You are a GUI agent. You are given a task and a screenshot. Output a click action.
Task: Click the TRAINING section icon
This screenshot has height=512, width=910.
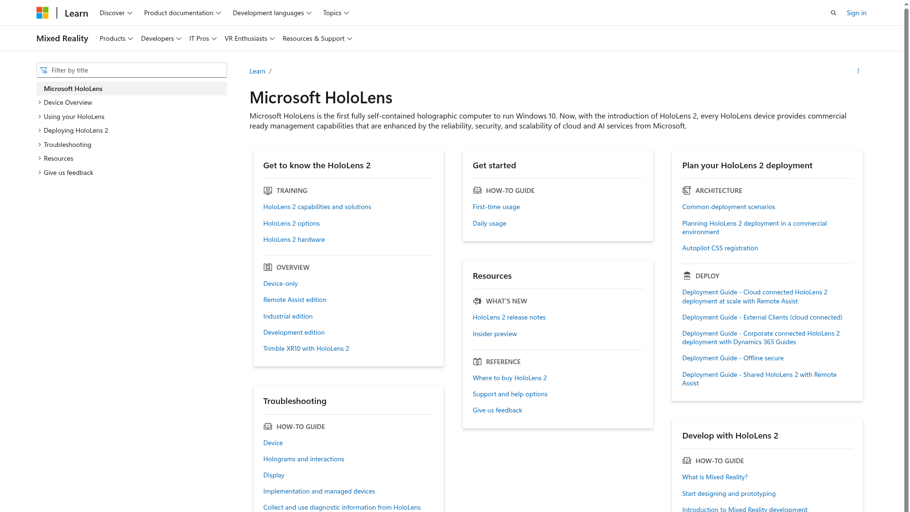pos(268,191)
